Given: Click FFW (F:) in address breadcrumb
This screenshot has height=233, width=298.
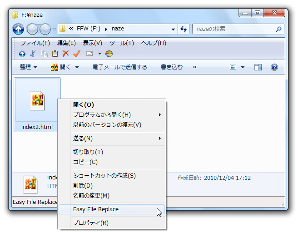Looking at the screenshot, I should point(89,29).
